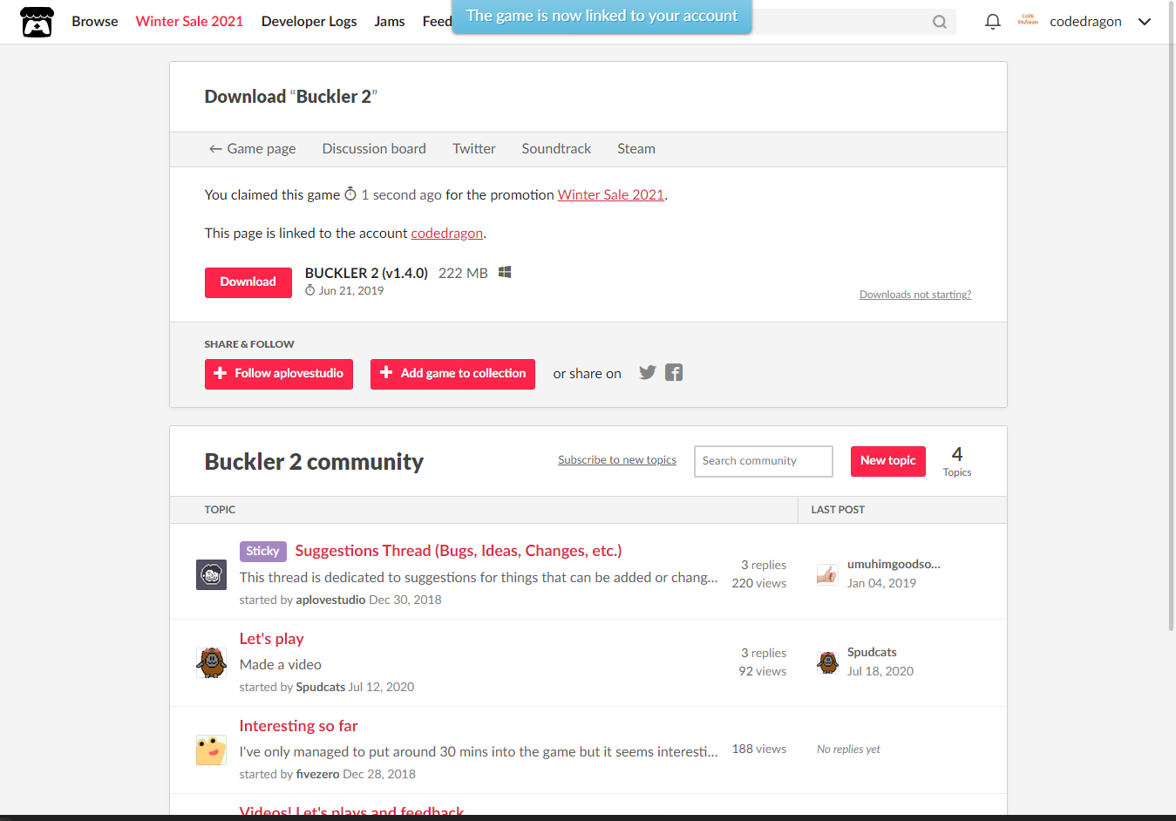Viewport: 1176px width, 821px height.
Task: Open Winter Sale 2021 in navbar
Action: tap(189, 22)
